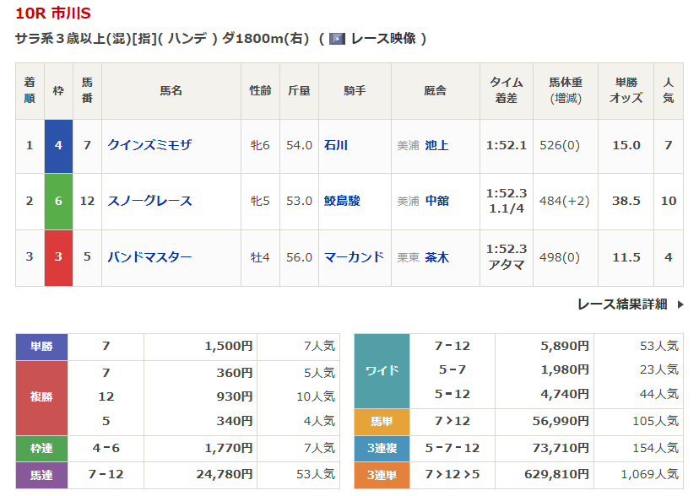
Task: Open trainer 茶木 stable page
Action: (x=436, y=257)
